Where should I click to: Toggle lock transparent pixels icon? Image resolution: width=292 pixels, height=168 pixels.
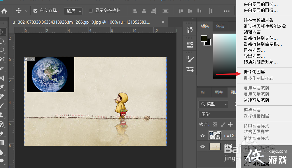coord(215,124)
